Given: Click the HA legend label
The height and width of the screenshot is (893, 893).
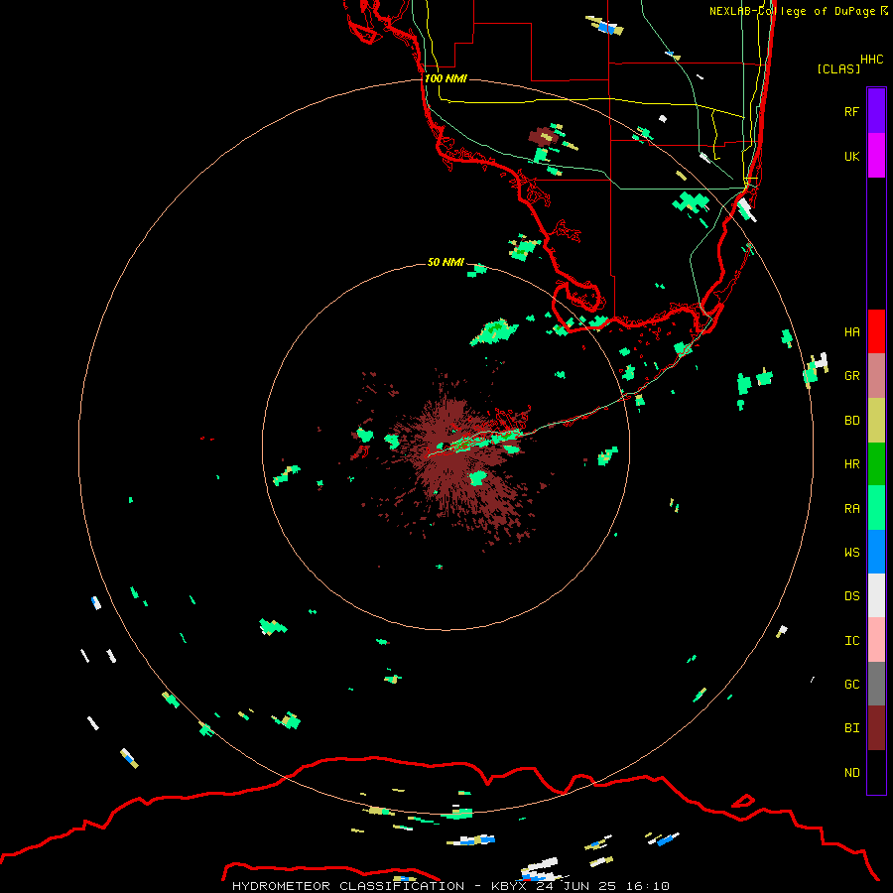Looking at the screenshot, I should [851, 331].
